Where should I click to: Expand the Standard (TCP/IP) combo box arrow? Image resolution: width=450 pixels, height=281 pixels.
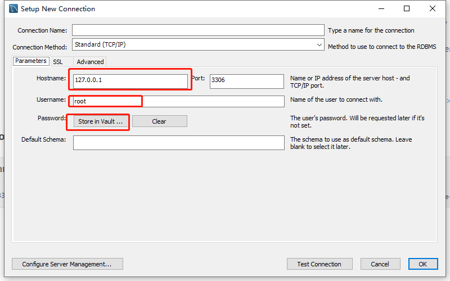tap(319, 45)
